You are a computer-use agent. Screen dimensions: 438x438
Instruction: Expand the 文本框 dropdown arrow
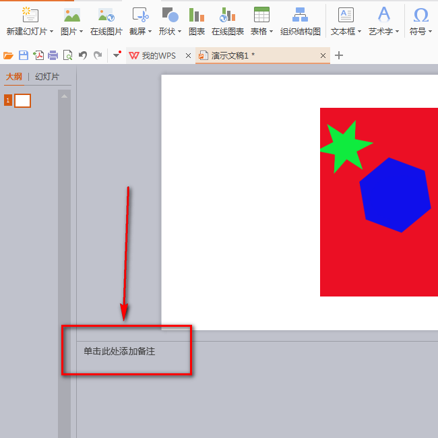click(x=360, y=32)
